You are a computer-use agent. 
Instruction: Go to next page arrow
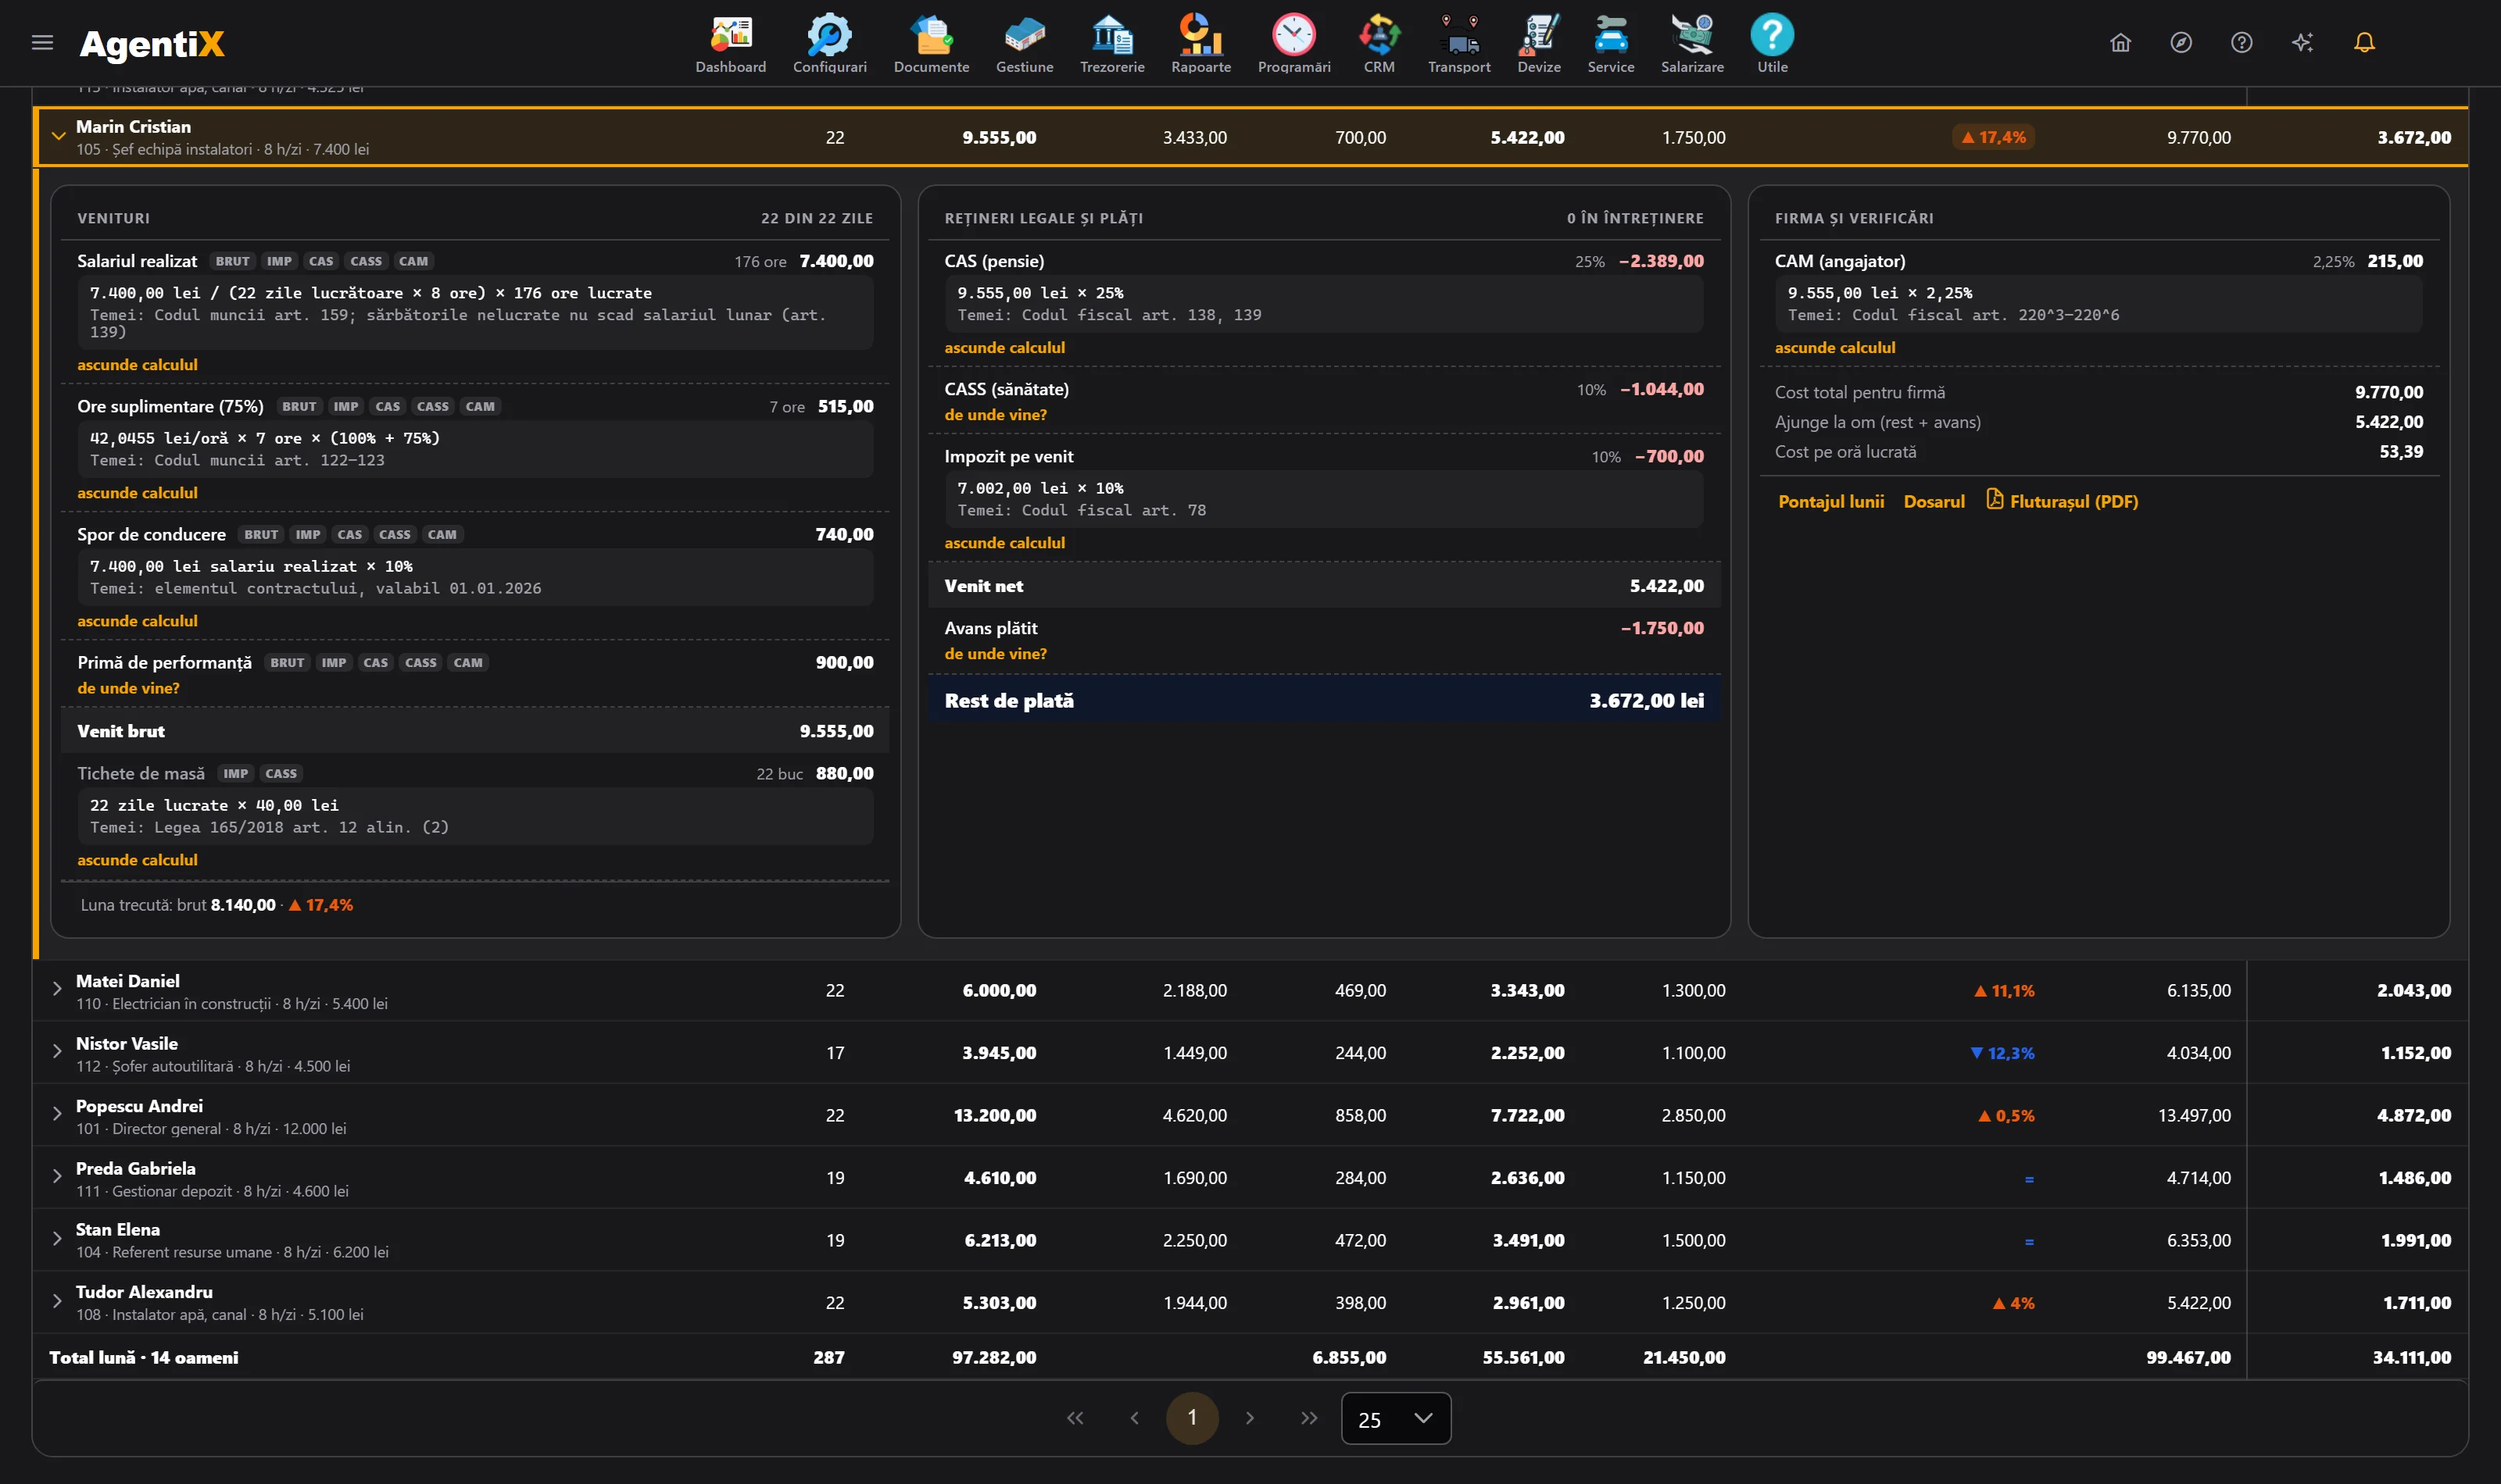(x=1250, y=1418)
